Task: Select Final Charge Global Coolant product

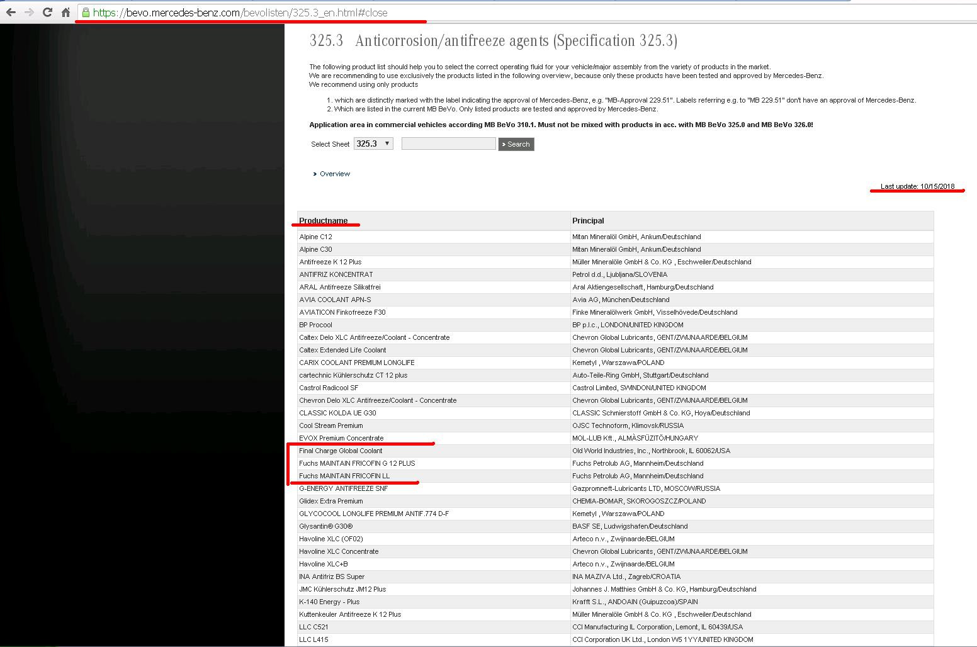Action: [x=341, y=451]
